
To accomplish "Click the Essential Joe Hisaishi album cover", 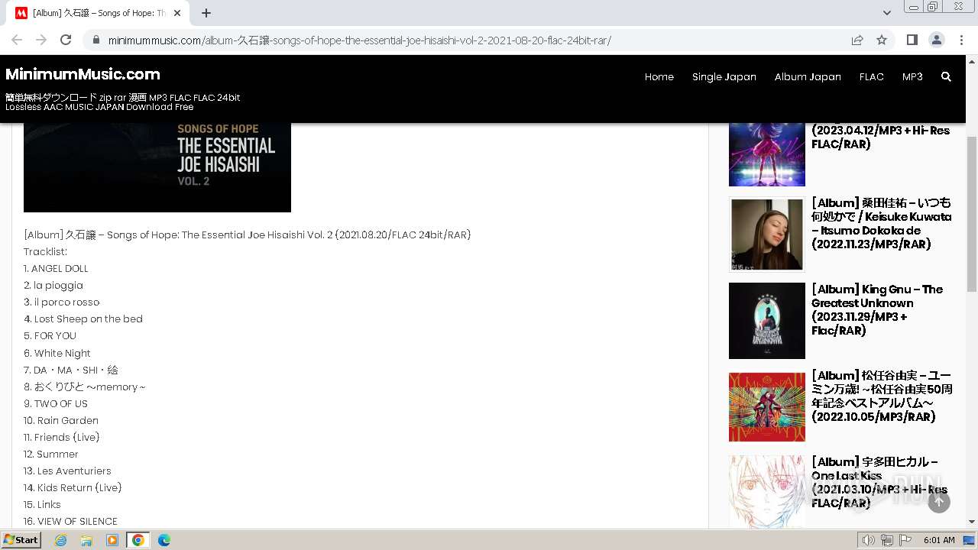I will pyautogui.click(x=157, y=167).
